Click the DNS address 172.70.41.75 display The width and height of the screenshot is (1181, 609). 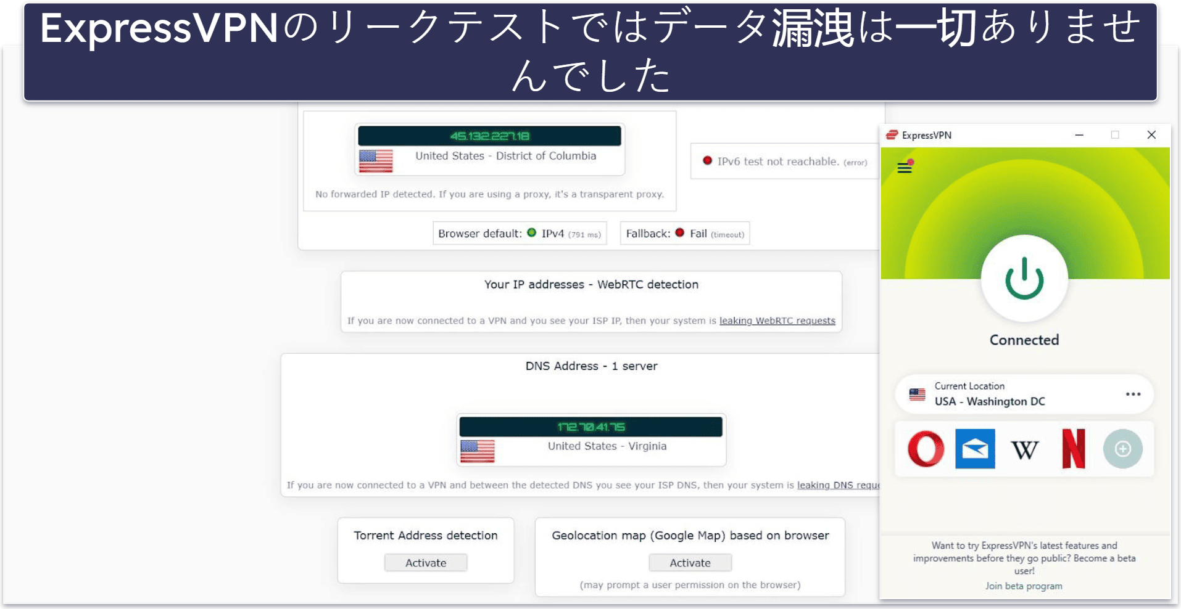590,427
